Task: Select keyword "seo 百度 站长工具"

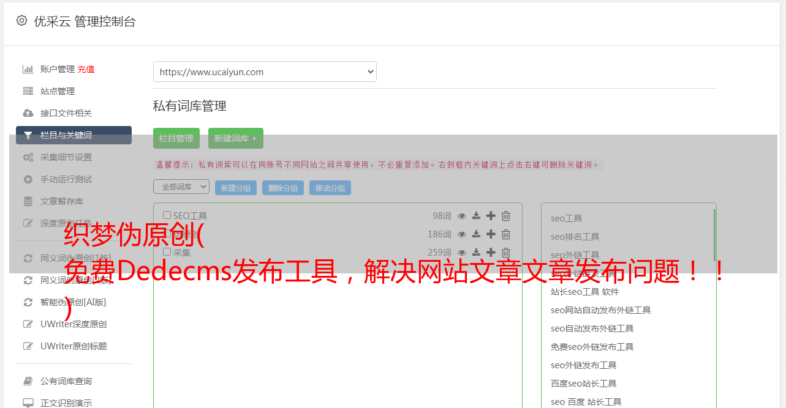Action: coord(586,402)
